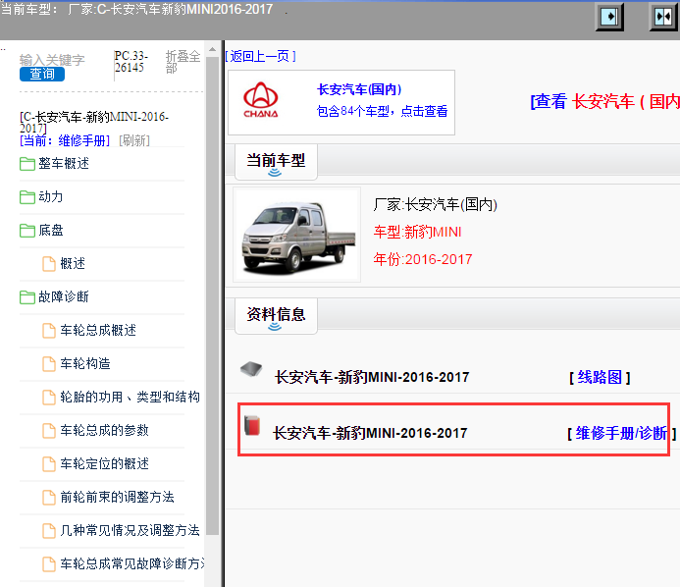The height and width of the screenshot is (587, 680).
Task: Click the [查看 长安汽车（国内 link
Action: 605,101
